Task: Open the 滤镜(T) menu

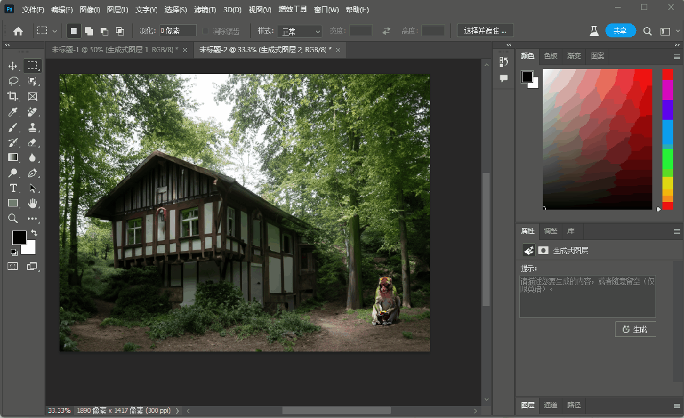Action: pos(205,10)
